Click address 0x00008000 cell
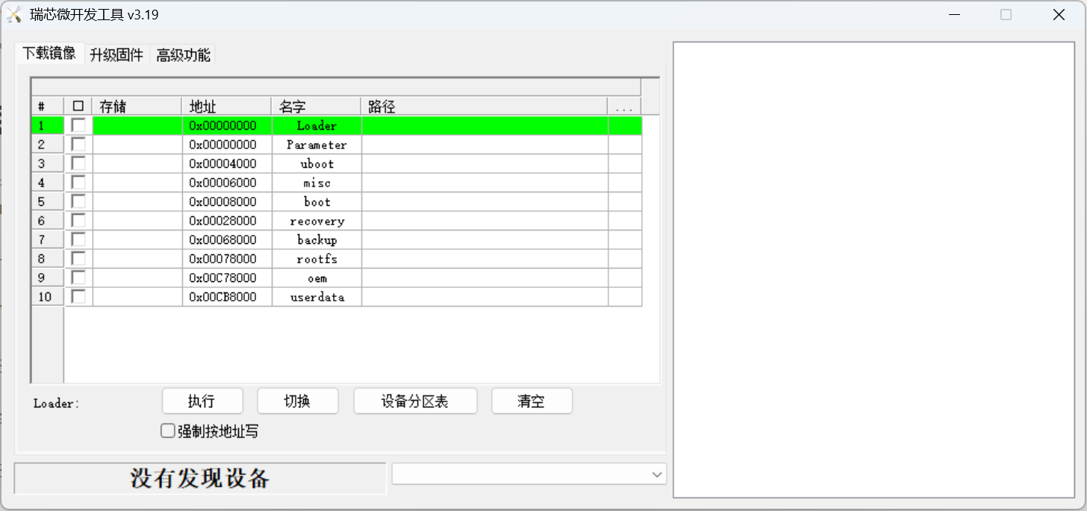The image size is (1087, 511). coord(227,202)
